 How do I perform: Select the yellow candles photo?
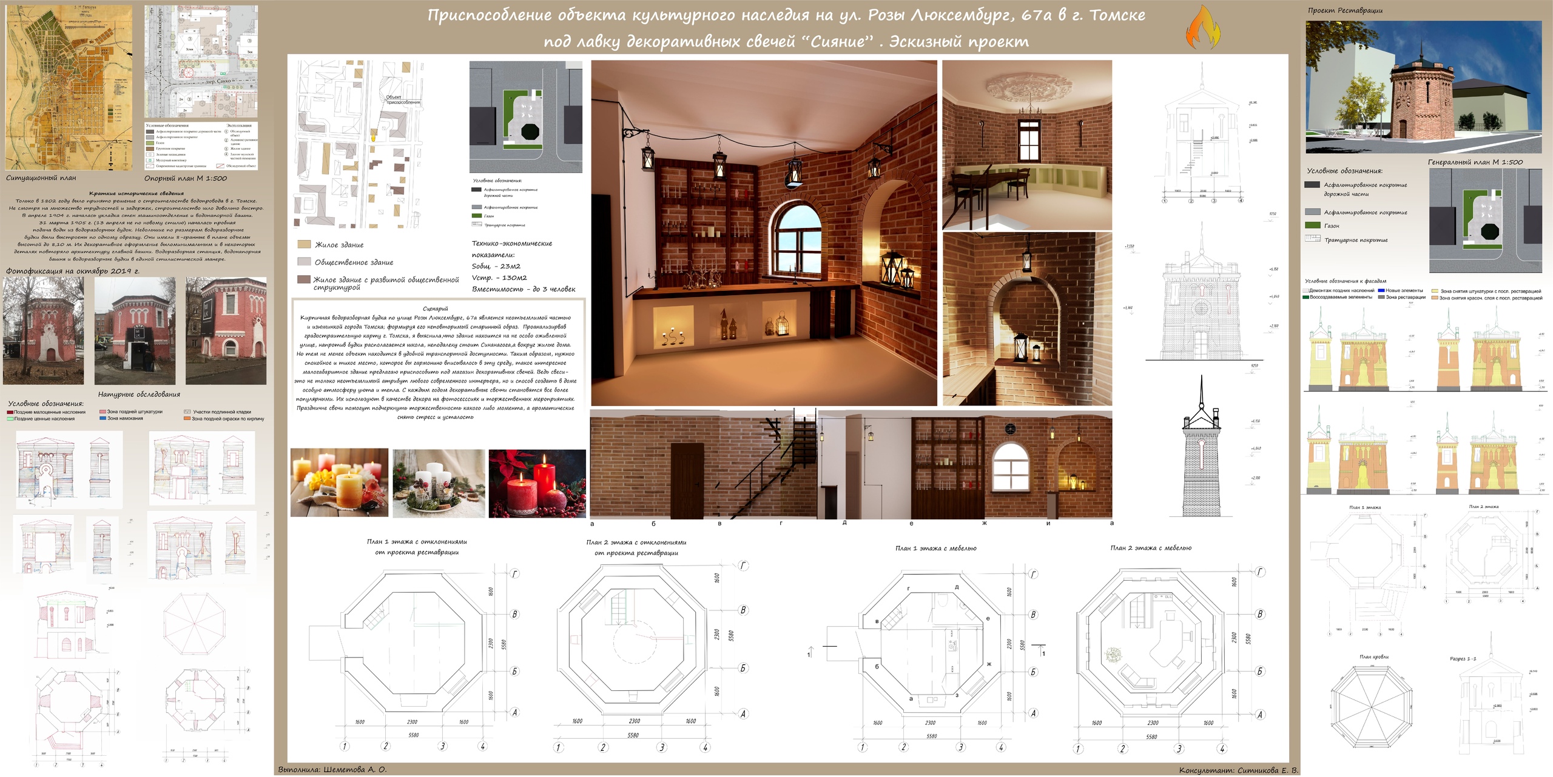pyautogui.click(x=339, y=482)
